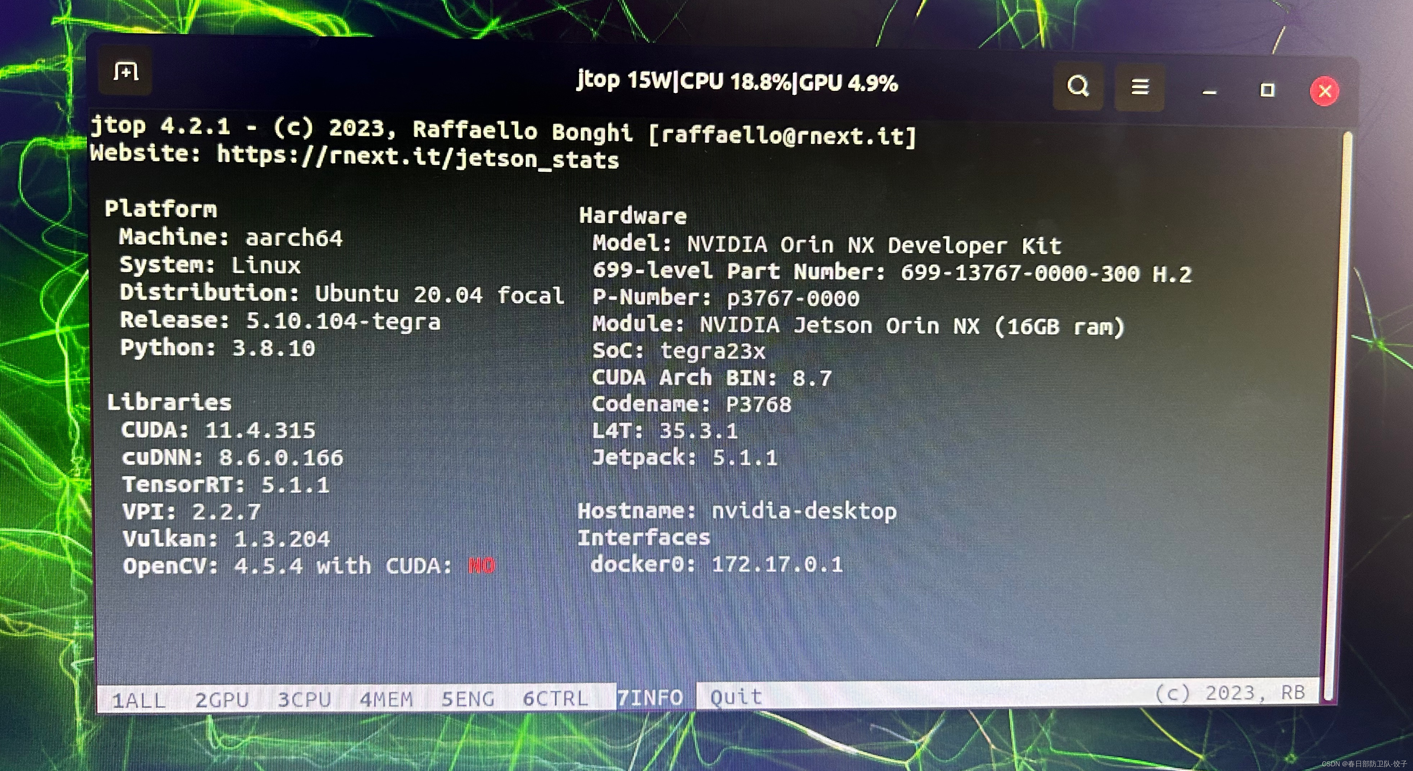Click the Hostname: nvidia-desktop line
1413x771 pixels.
click(x=737, y=511)
